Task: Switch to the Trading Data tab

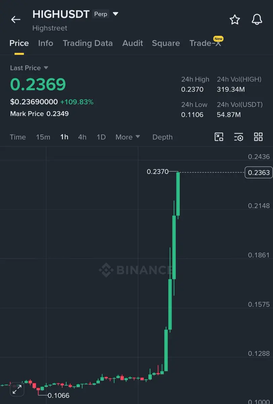Action: [x=88, y=43]
